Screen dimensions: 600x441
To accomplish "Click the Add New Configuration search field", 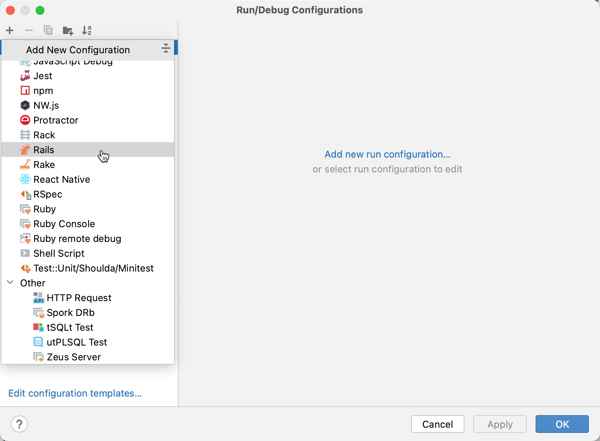I will [77, 50].
